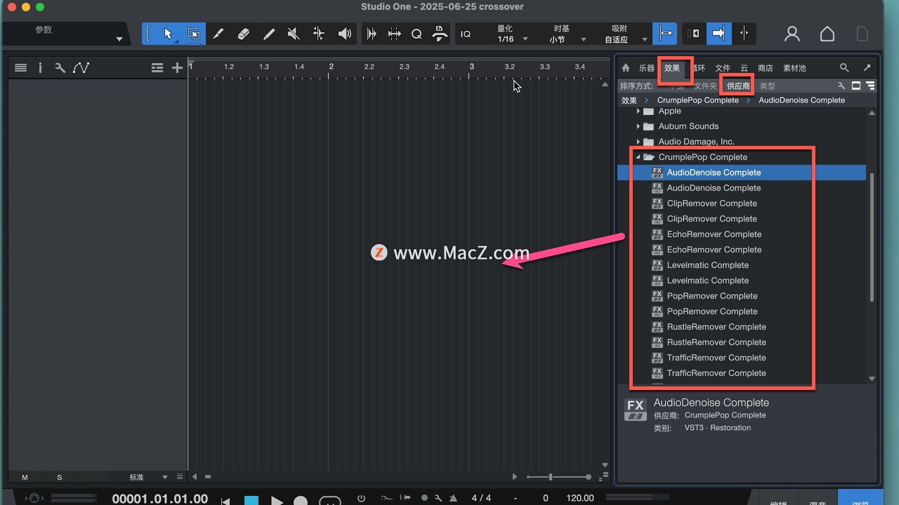The image size is (899, 505).
Task: Sort by 文件夹 folder
Action: 705,86
